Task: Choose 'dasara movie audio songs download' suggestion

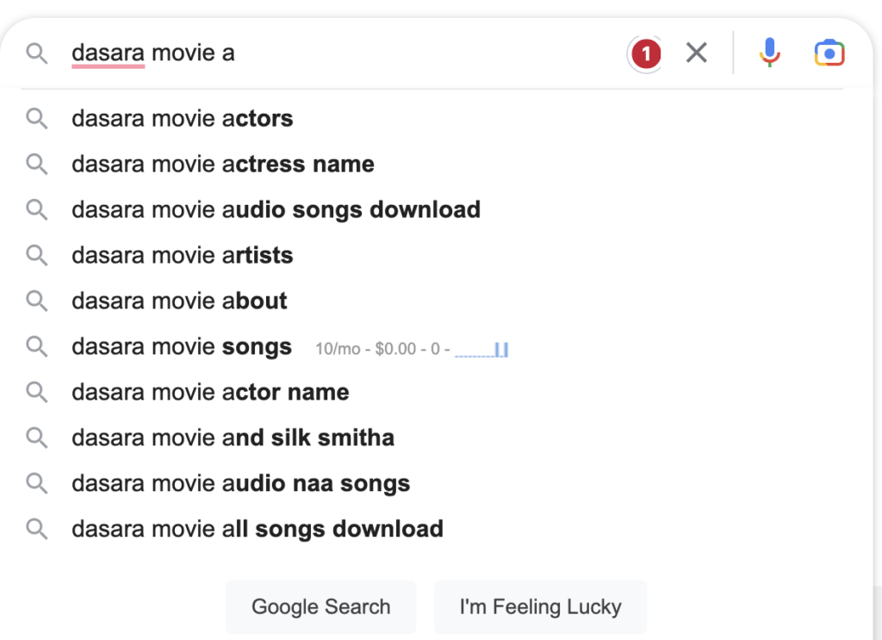Action: point(276,210)
